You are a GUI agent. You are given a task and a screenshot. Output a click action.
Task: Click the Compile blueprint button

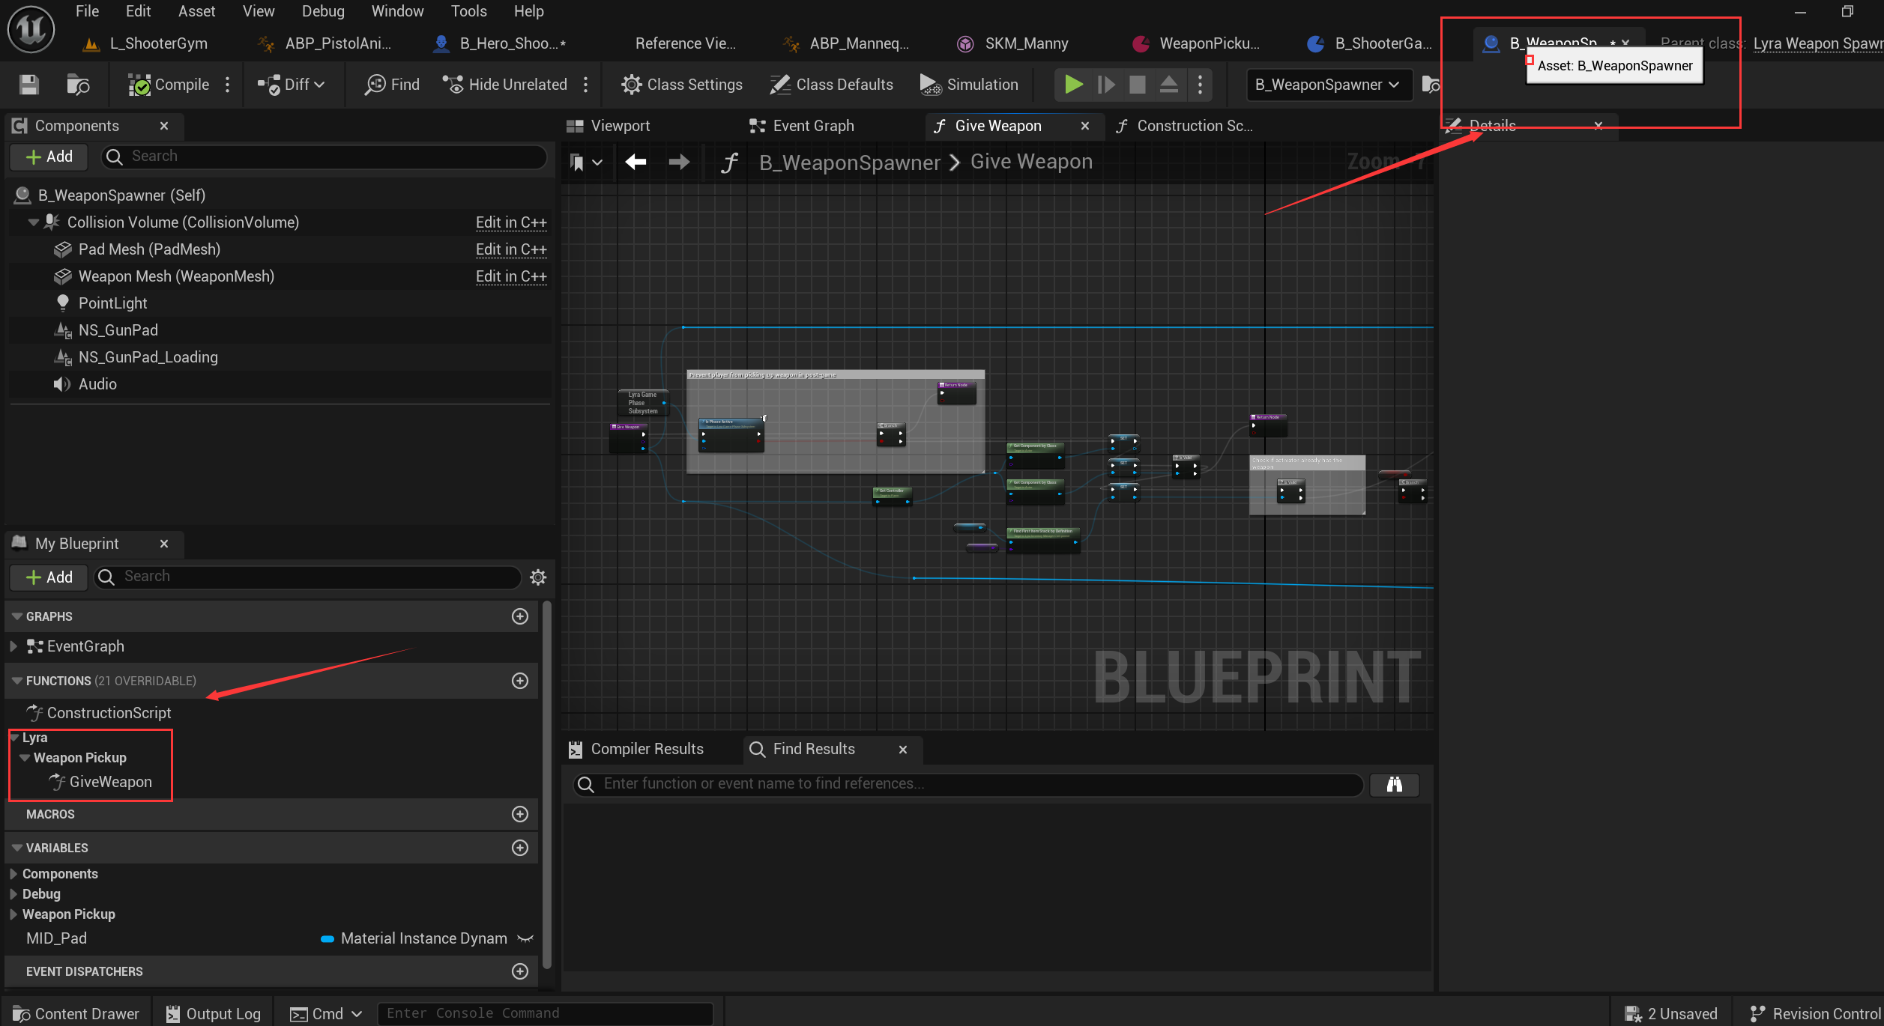coord(169,85)
